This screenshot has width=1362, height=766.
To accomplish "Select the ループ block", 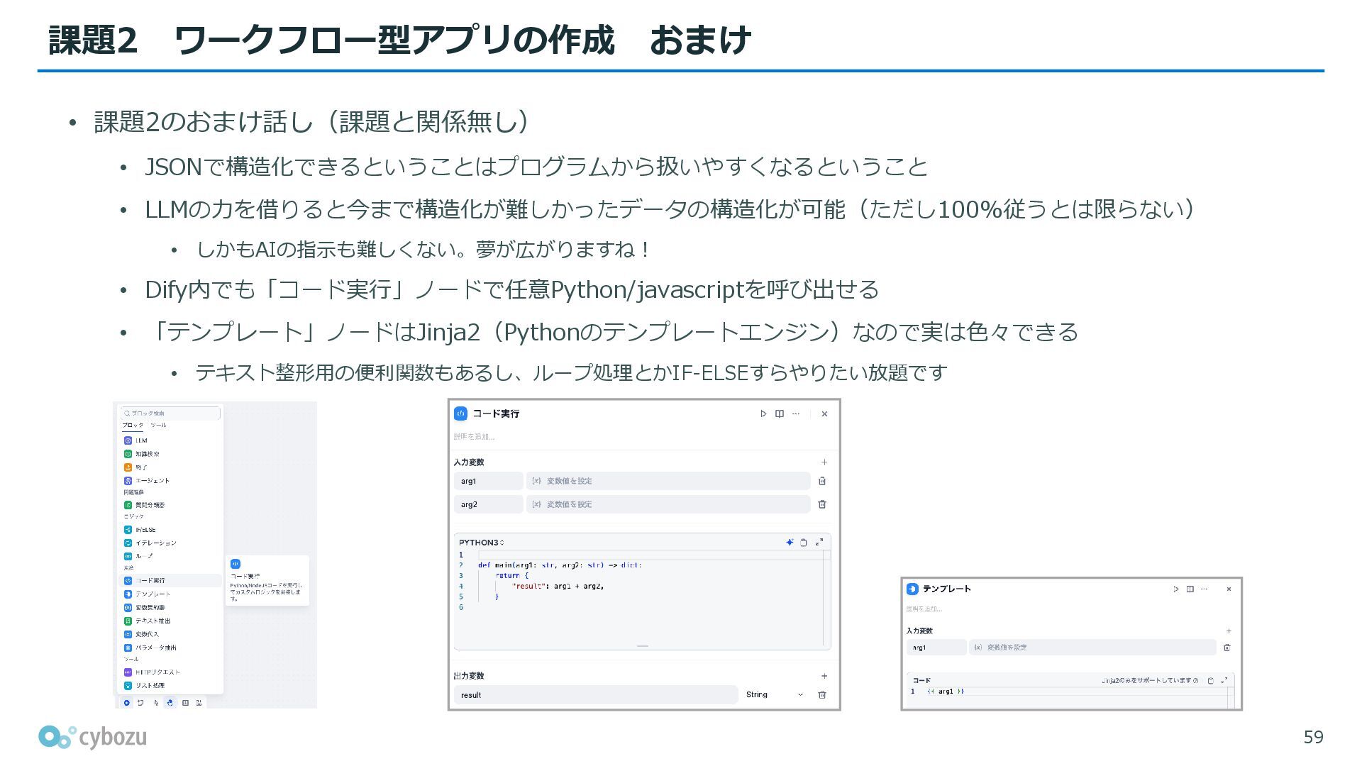I will 171,557.
